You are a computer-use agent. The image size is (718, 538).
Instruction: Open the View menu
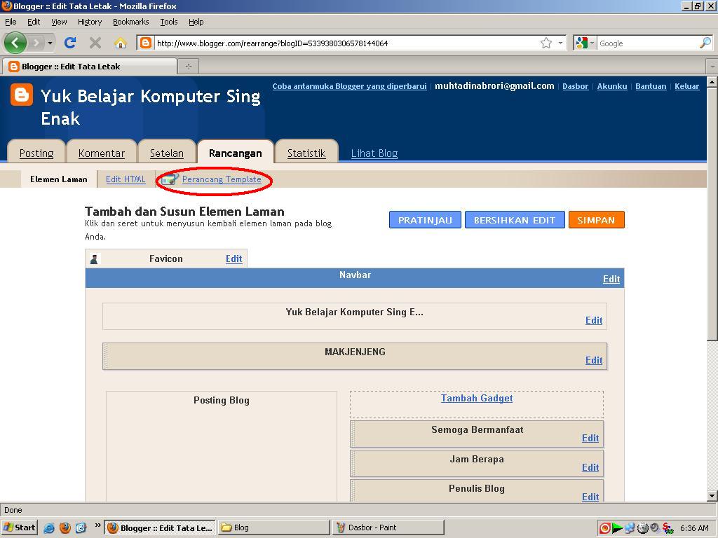click(x=59, y=22)
